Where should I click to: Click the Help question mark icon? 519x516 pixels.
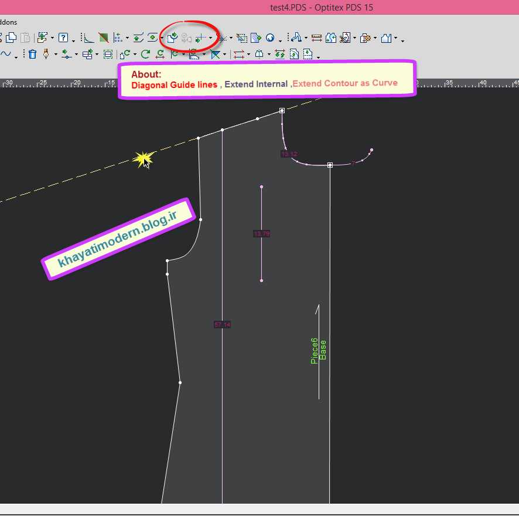tap(64, 38)
